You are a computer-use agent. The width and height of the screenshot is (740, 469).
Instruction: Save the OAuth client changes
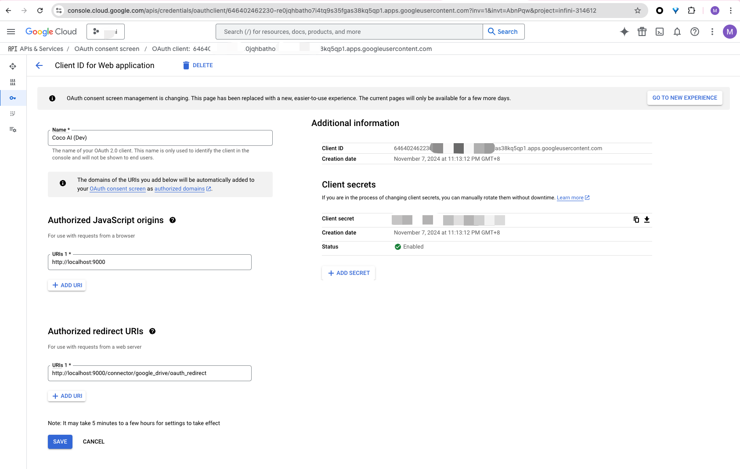[x=60, y=441]
